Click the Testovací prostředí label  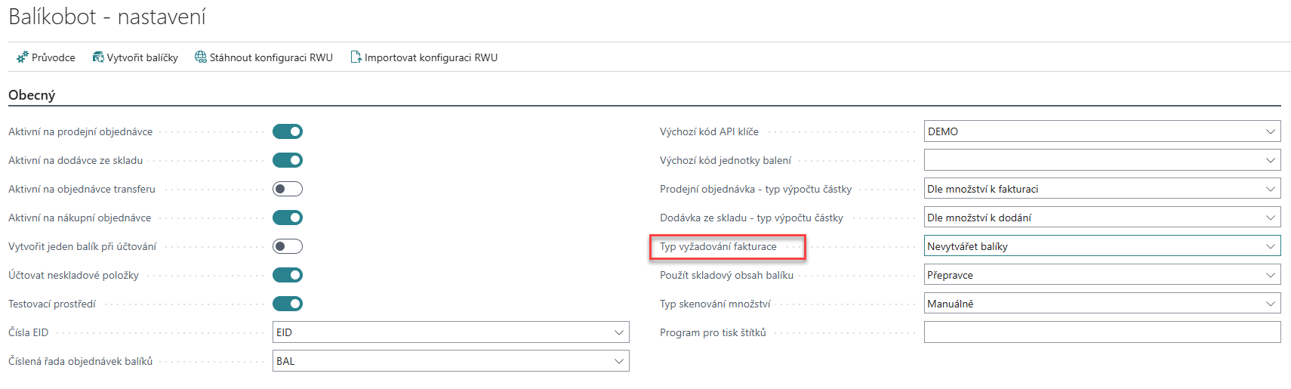[52, 304]
